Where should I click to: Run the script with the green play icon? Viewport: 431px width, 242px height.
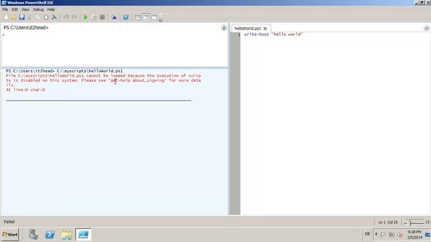pyautogui.click(x=86, y=17)
